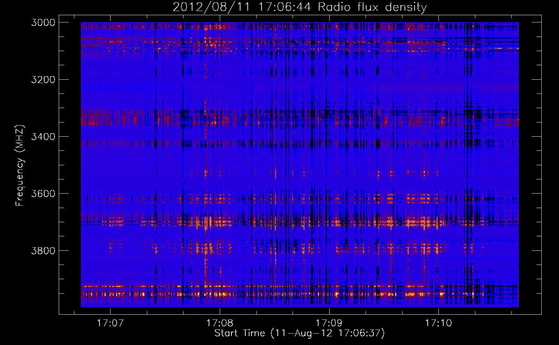
Task: Click the plot title "2012/08/11 17:06:44 Radio flux density"
Action: tap(300, 7)
